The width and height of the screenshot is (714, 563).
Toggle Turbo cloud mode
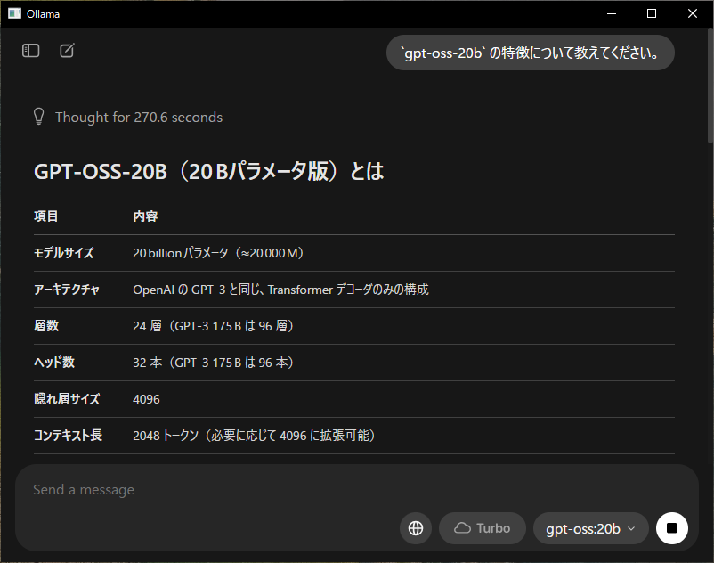483,528
